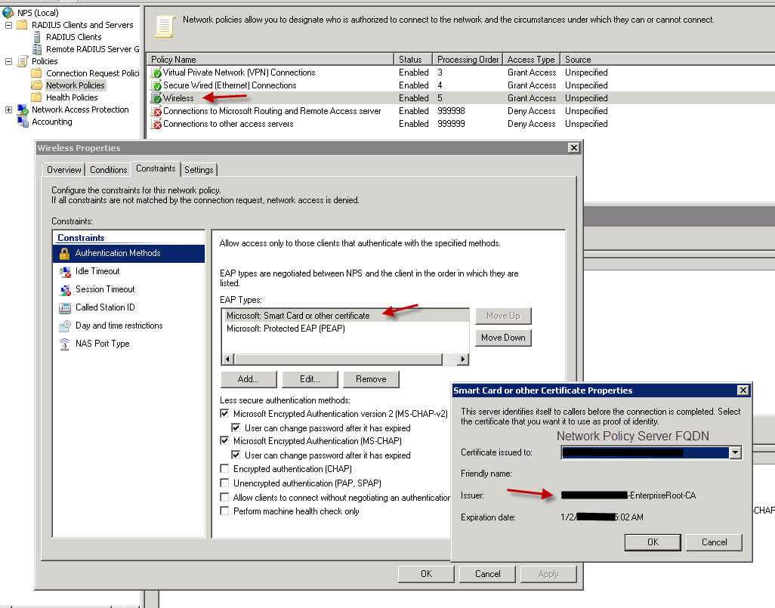
Task: Open the Certificate issued to dropdown
Action: click(x=735, y=452)
